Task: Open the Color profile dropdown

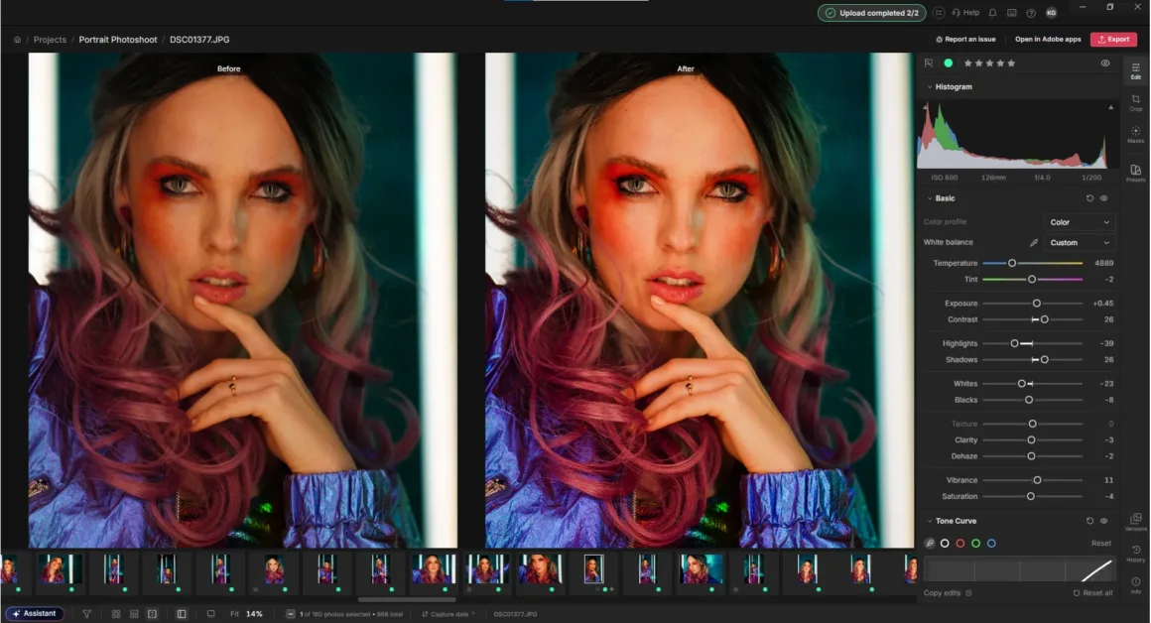Action: click(1080, 222)
